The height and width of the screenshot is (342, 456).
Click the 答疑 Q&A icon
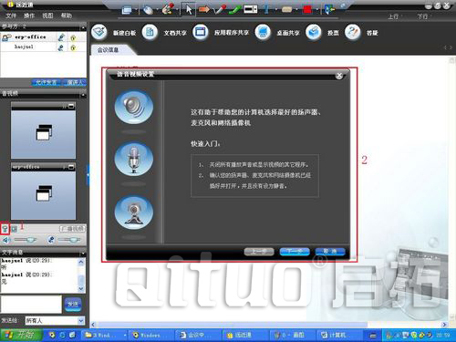coord(353,32)
